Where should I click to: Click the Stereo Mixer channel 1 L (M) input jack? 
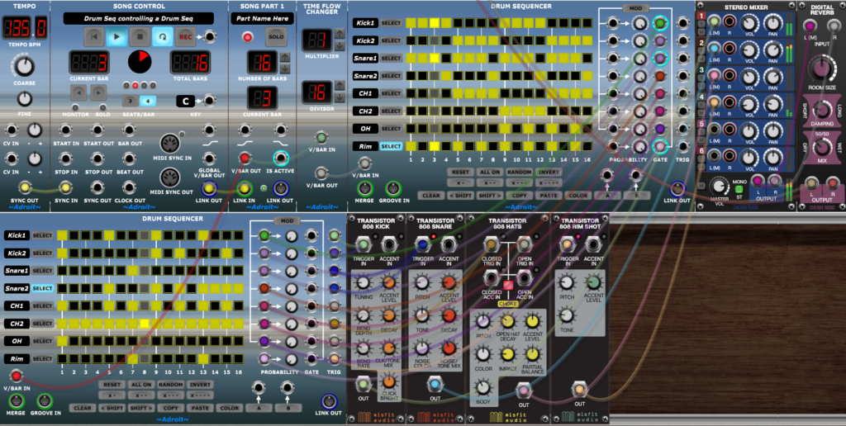click(x=714, y=21)
